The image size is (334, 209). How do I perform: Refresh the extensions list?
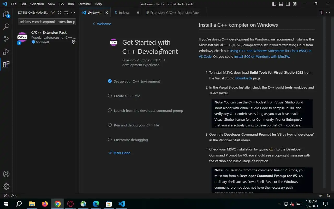coord(59,13)
